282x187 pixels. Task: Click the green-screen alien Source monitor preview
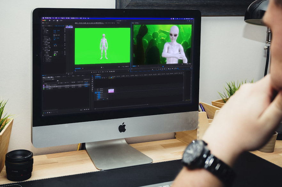tap(103, 46)
